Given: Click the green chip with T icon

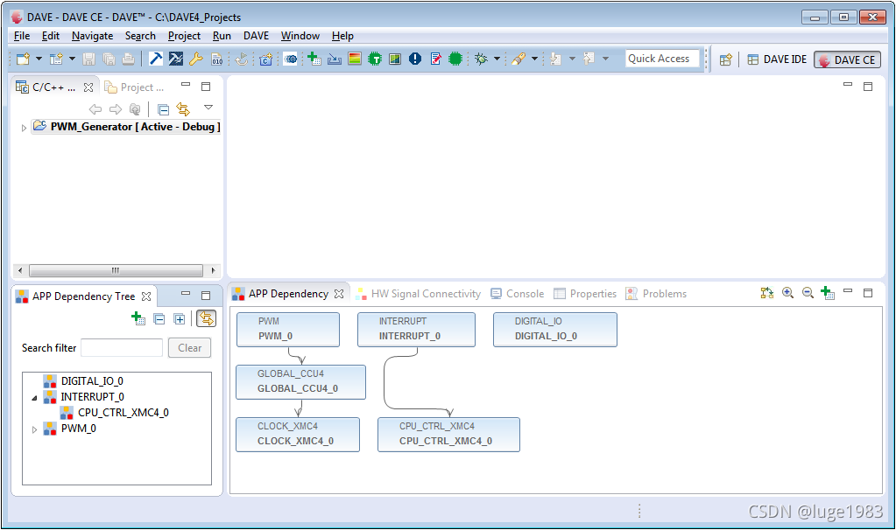Looking at the screenshot, I should (375, 59).
